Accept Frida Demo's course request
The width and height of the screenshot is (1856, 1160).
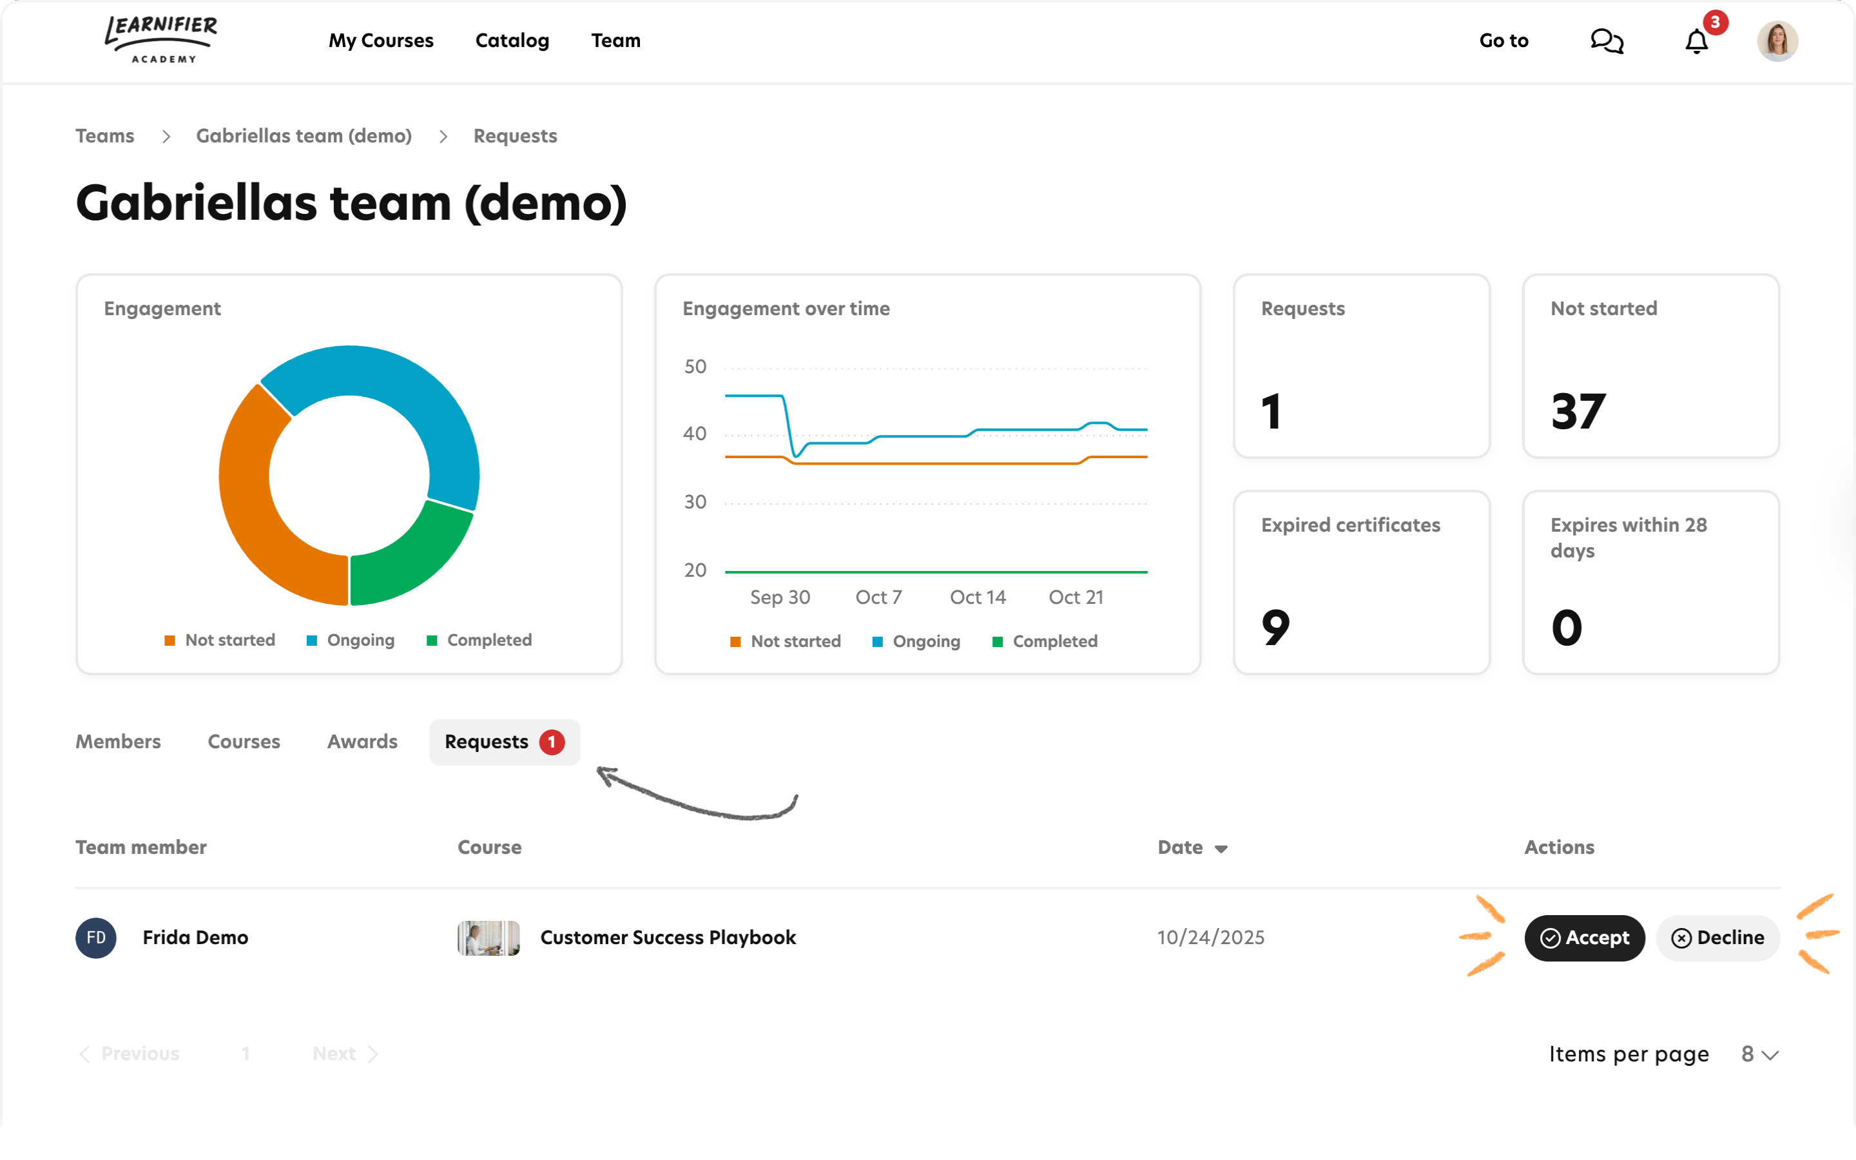(x=1585, y=938)
